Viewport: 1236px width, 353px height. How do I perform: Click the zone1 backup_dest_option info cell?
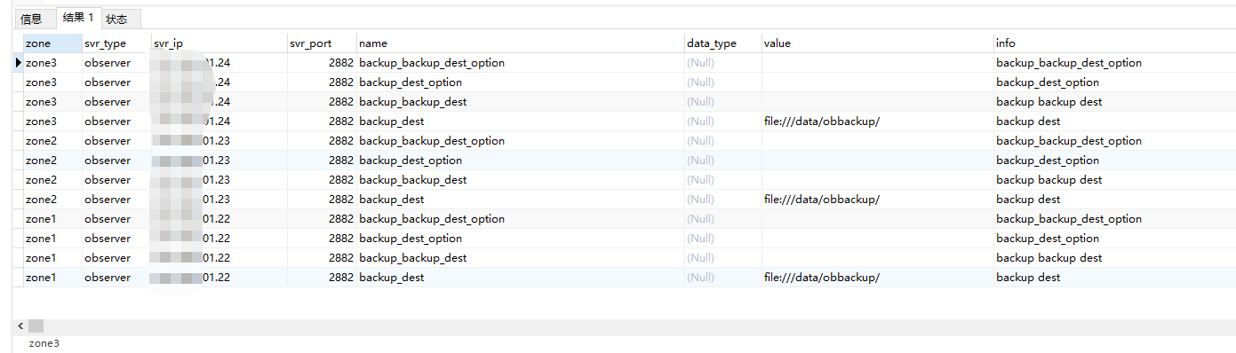pos(1114,239)
